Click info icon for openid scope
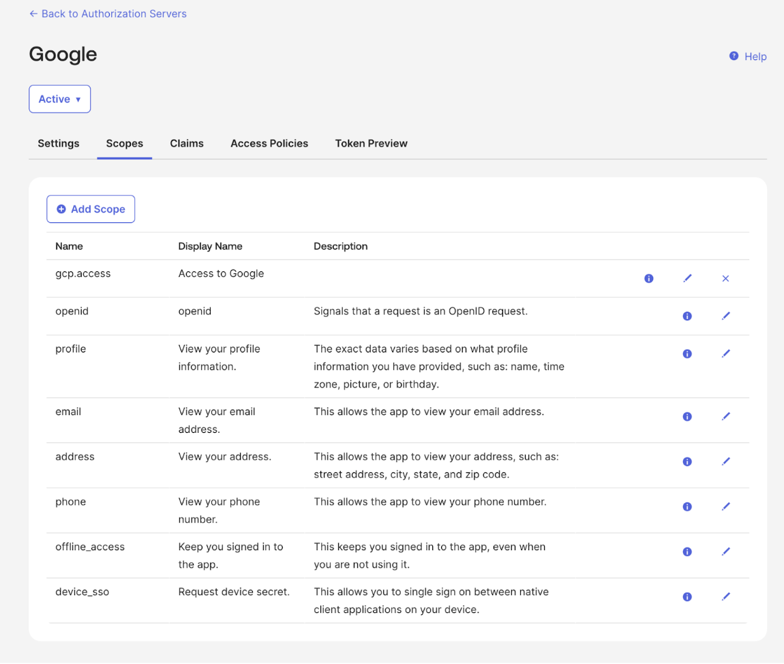 tap(687, 316)
